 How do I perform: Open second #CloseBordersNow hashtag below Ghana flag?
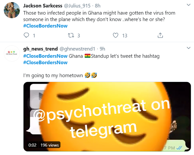pyautogui.click(x=45, y=62)
